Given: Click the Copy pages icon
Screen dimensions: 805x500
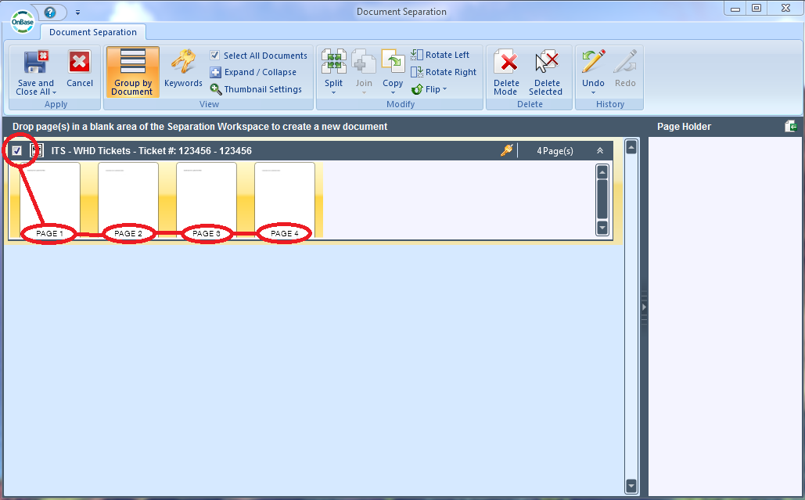Looking at the screenshot, I should pos(393,62).
